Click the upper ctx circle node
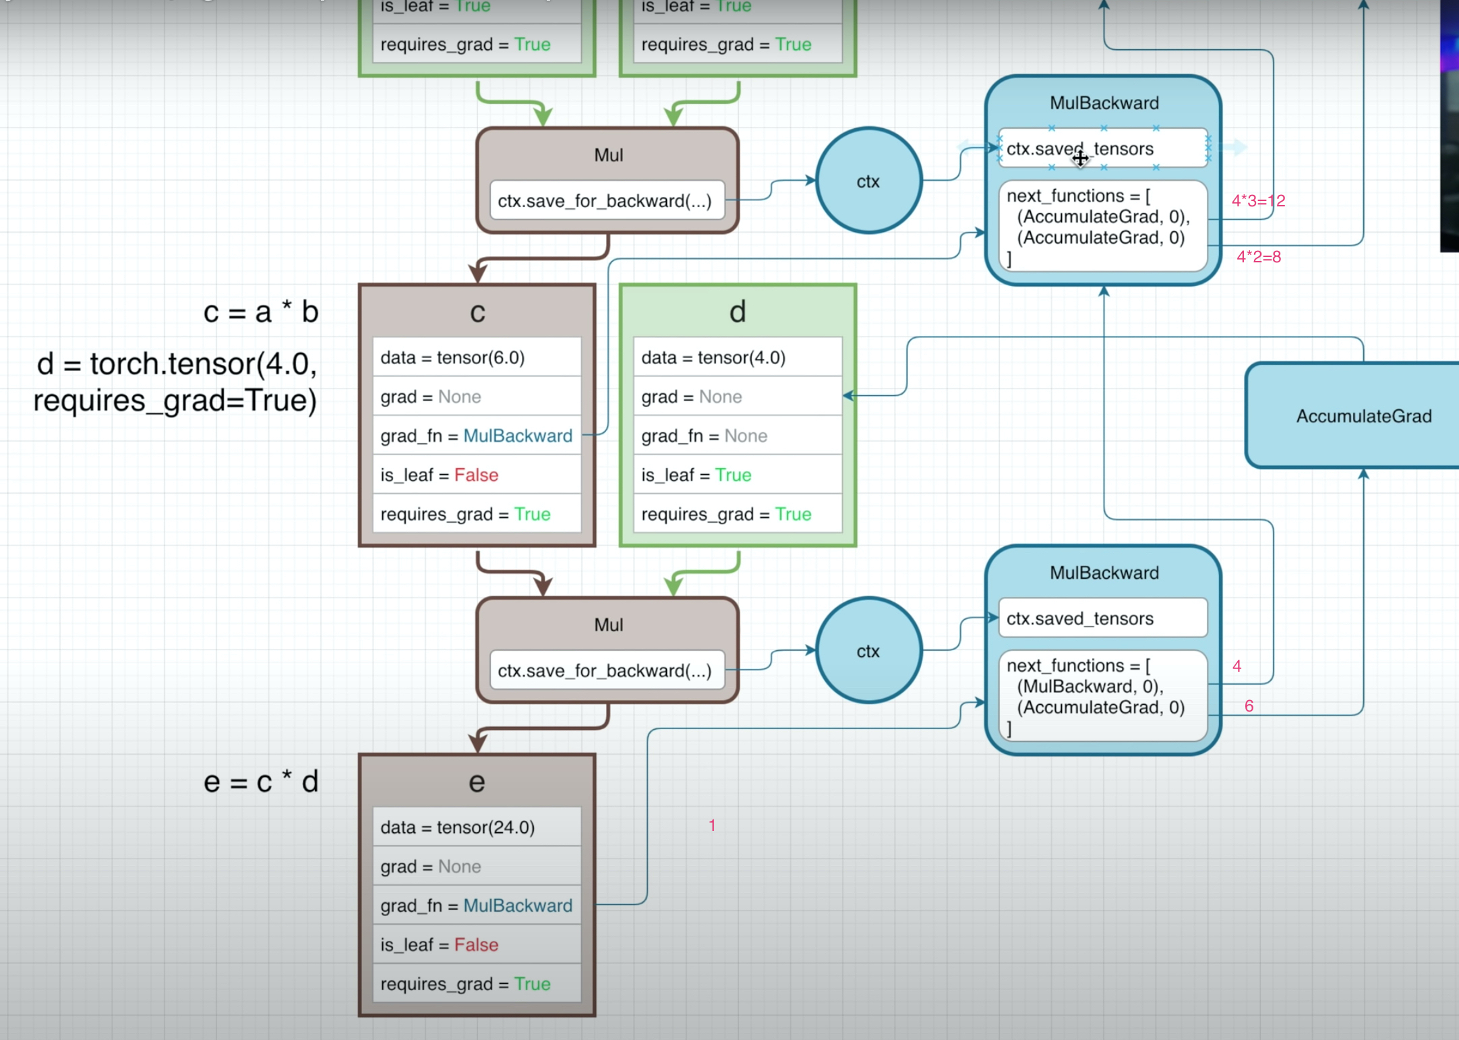 (x=868, y=181)
